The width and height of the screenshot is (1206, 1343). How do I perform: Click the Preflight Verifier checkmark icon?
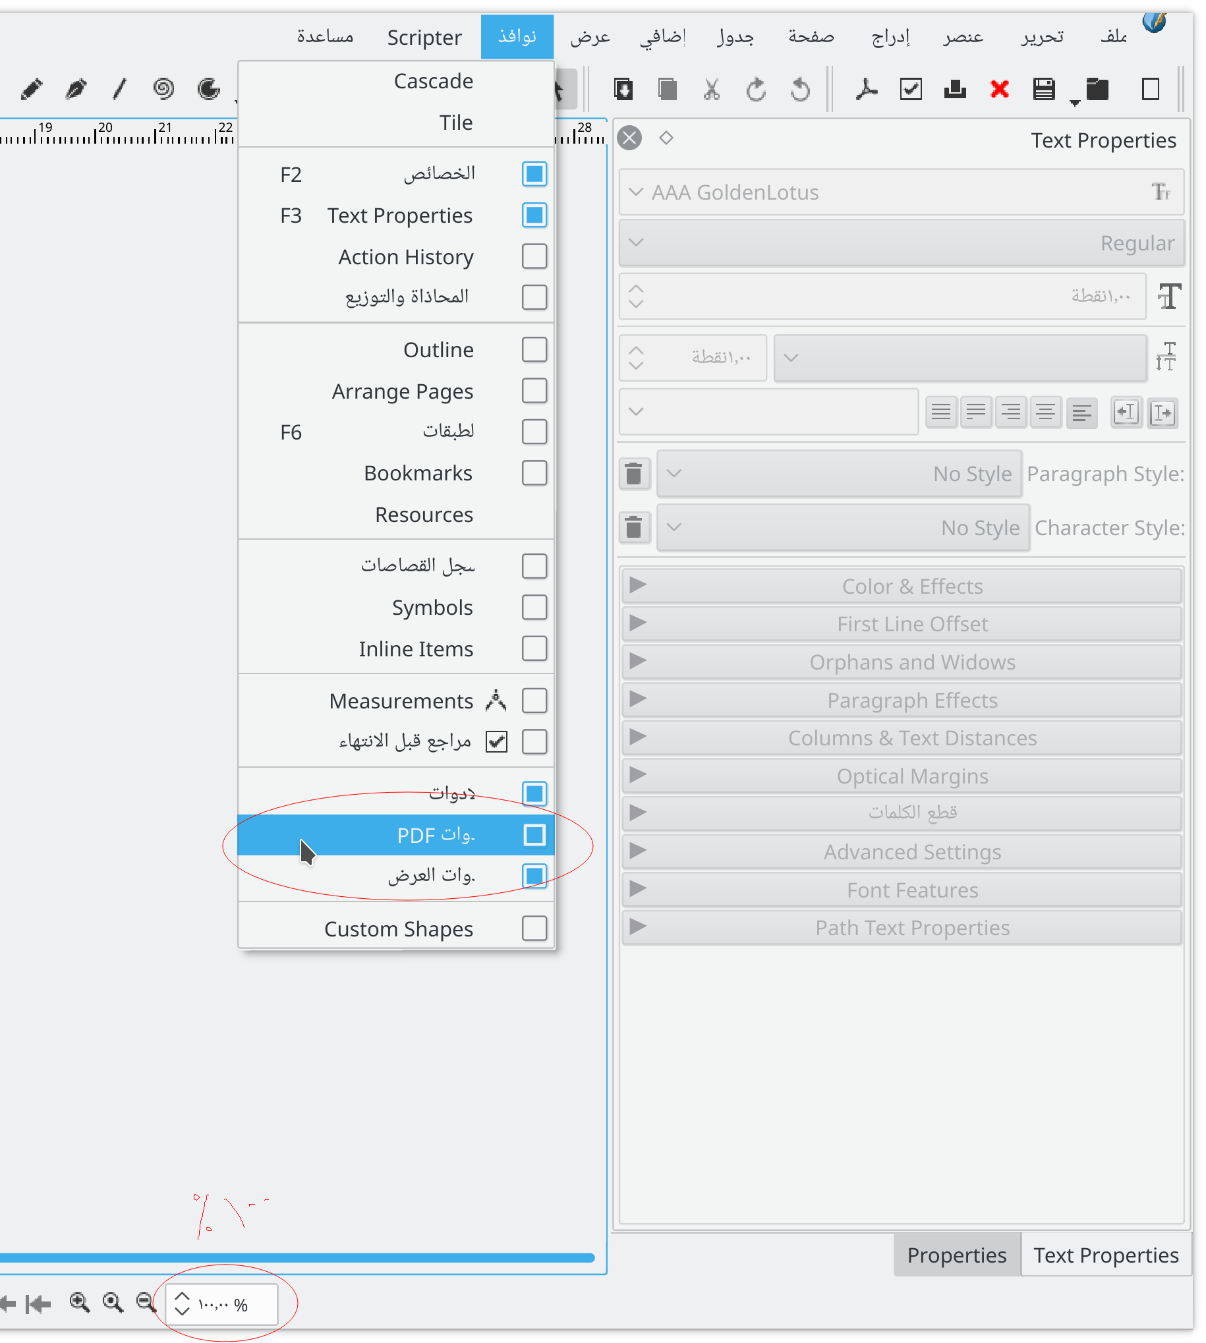tap(911, 89)
